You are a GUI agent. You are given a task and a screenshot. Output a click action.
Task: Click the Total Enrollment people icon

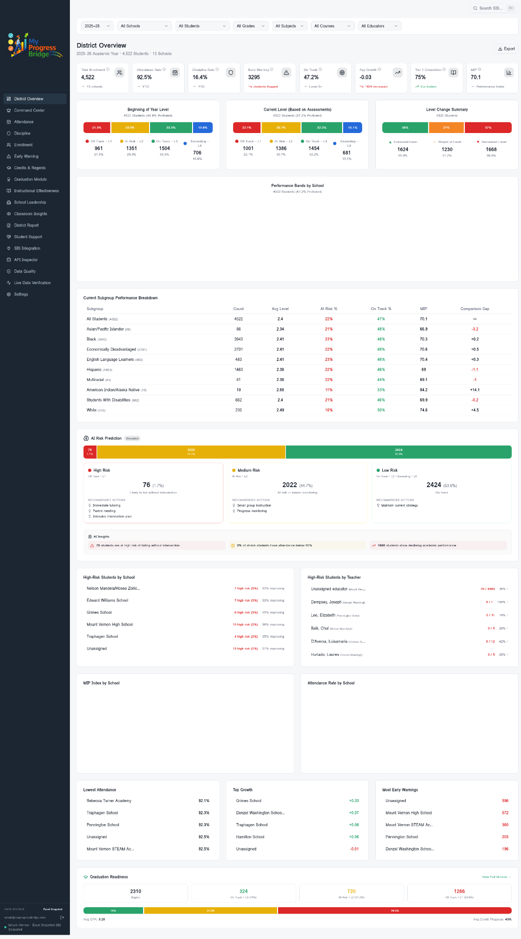click(119, 72)
